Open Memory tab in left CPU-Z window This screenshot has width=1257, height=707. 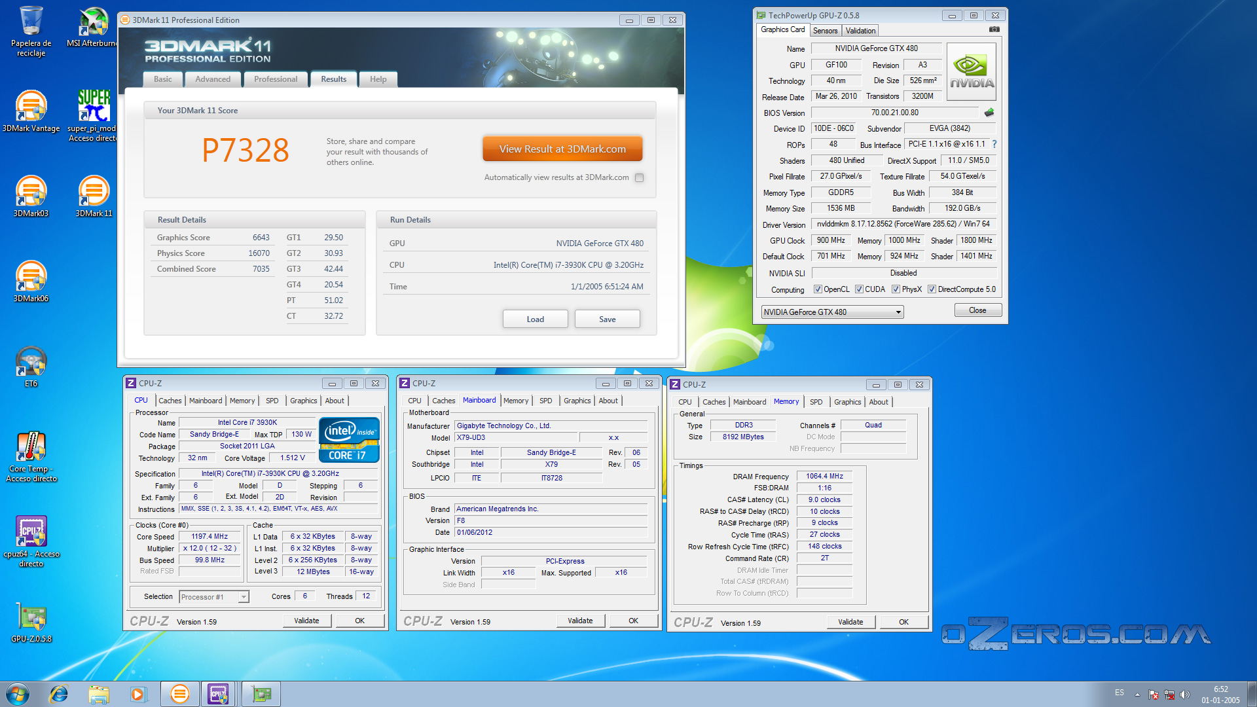coord(242,401)
